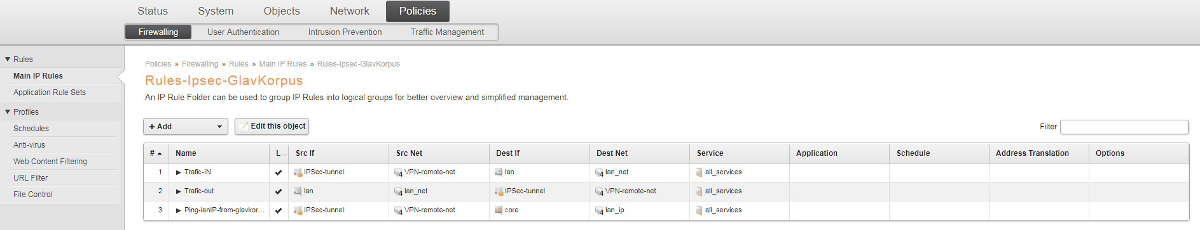Sort table by the # column header
This screenshot has width=1200, height=230.
pos(156,153)
